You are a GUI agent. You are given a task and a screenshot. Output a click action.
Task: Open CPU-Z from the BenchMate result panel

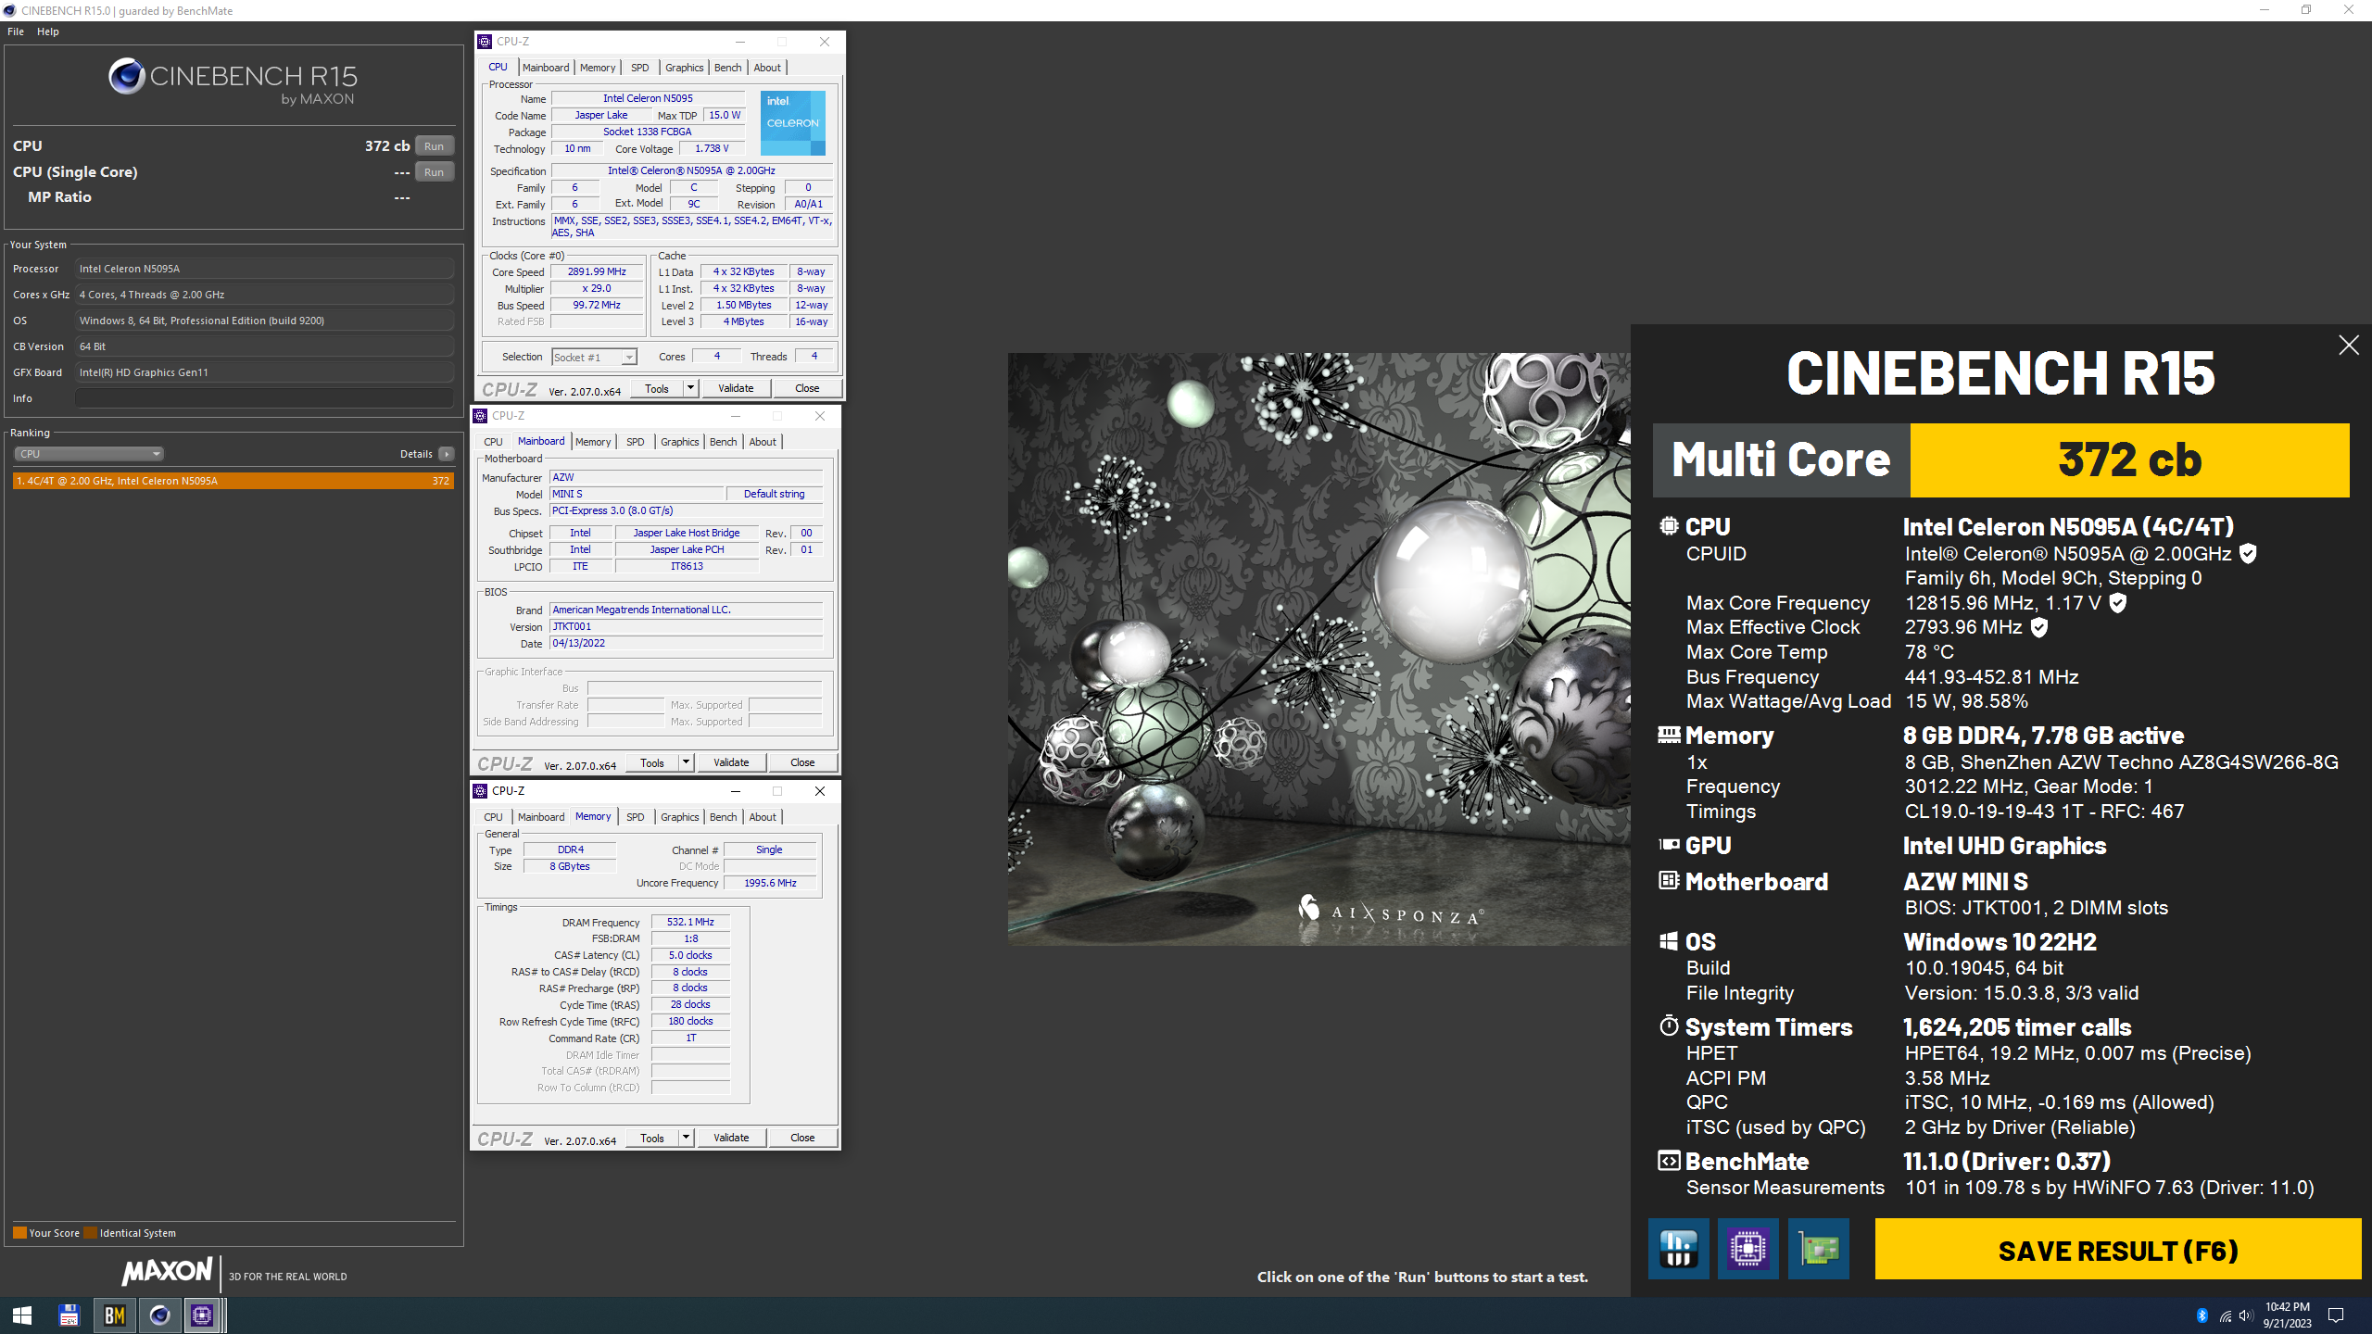pos(1747,1249)
